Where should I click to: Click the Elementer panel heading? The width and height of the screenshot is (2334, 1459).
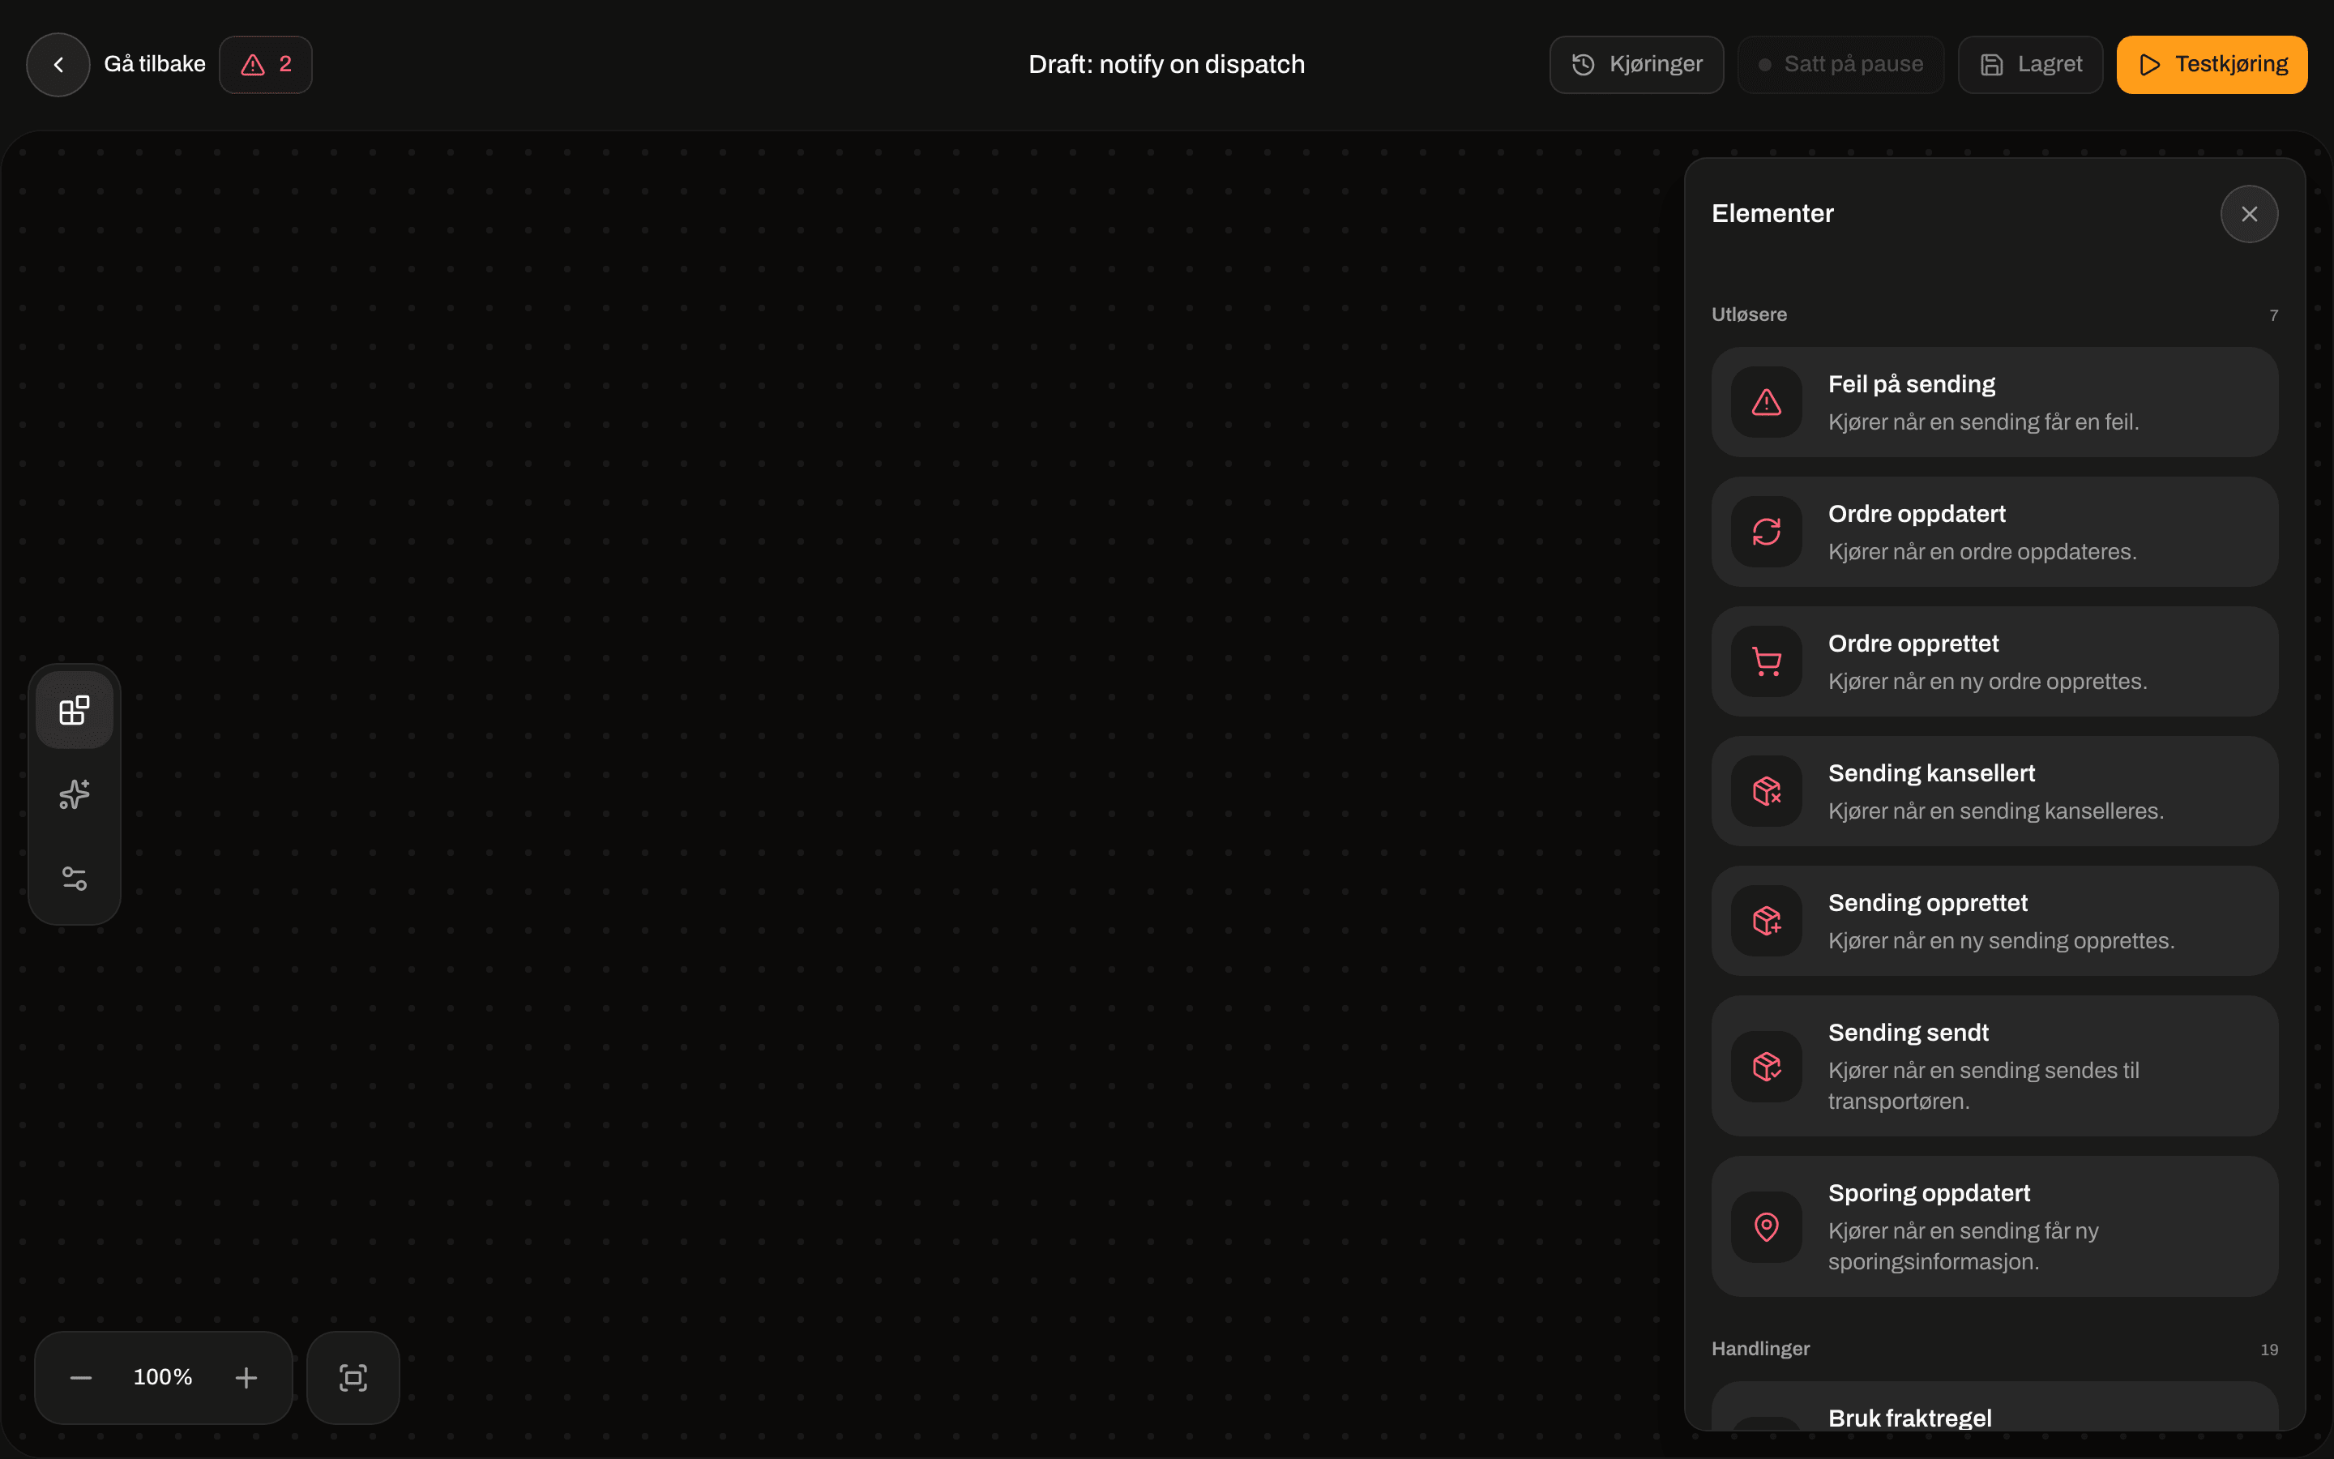[x=1772, y=213]
